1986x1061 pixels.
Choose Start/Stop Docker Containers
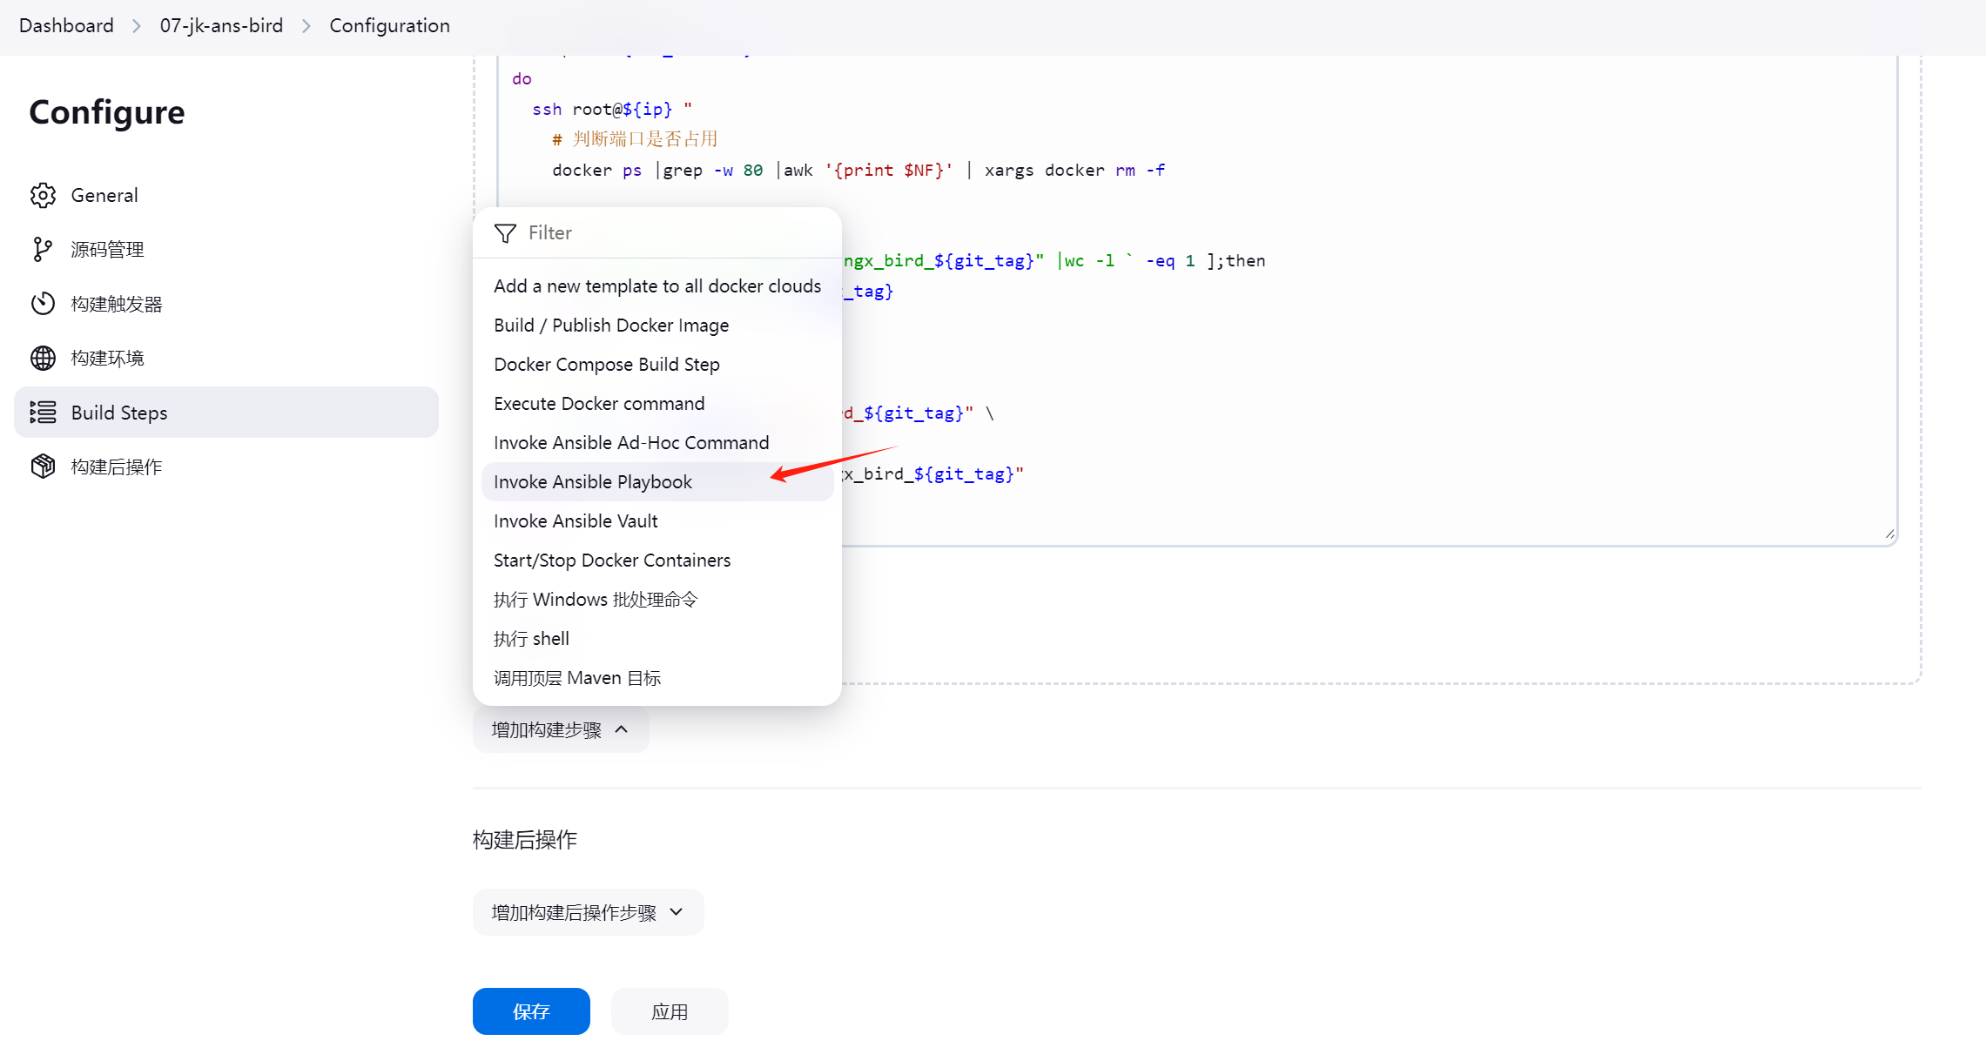tap(657, 560)
